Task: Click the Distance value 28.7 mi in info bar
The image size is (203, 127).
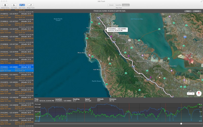Action: (112, 101)
